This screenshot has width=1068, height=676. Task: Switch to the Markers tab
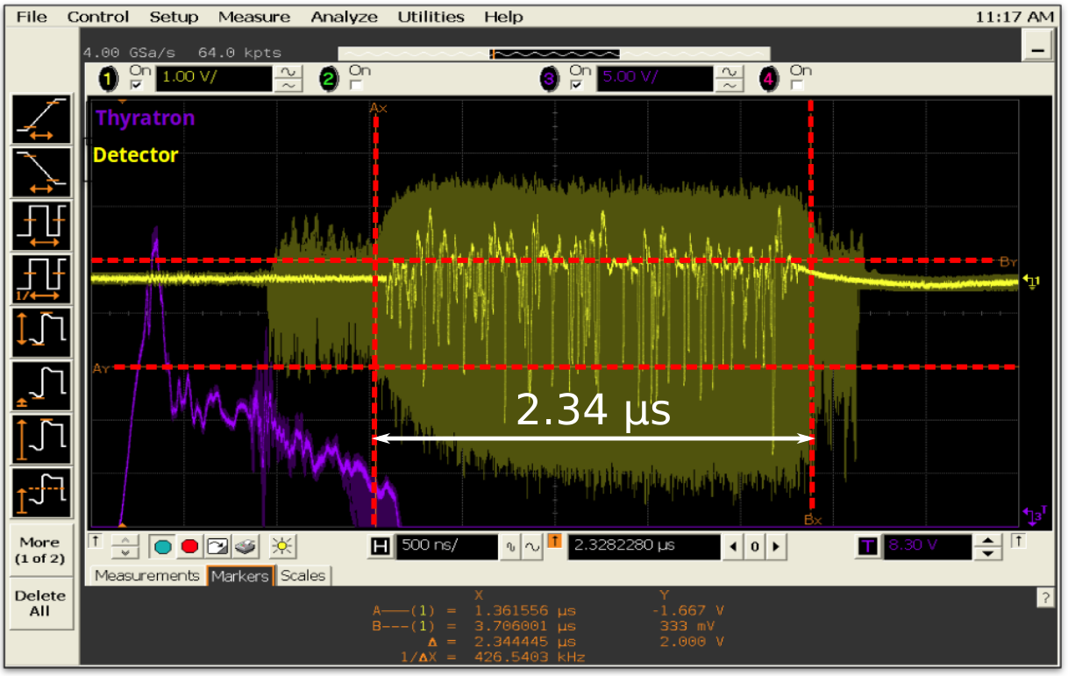[239, 576]
